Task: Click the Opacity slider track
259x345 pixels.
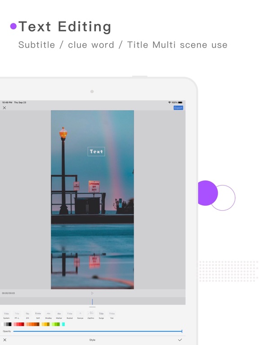Action: pos(98,331)
